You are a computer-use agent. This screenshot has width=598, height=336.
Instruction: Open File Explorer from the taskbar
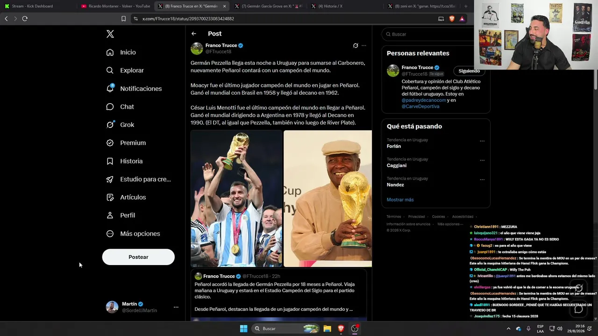point(327,329)
